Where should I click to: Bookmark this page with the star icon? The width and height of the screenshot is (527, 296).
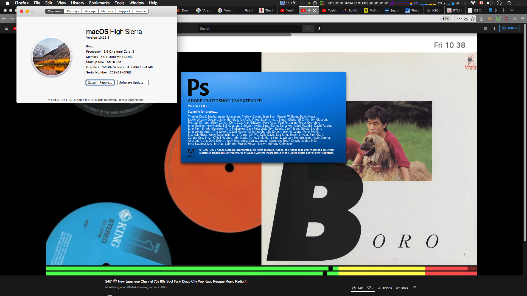(x=473, y=19)
